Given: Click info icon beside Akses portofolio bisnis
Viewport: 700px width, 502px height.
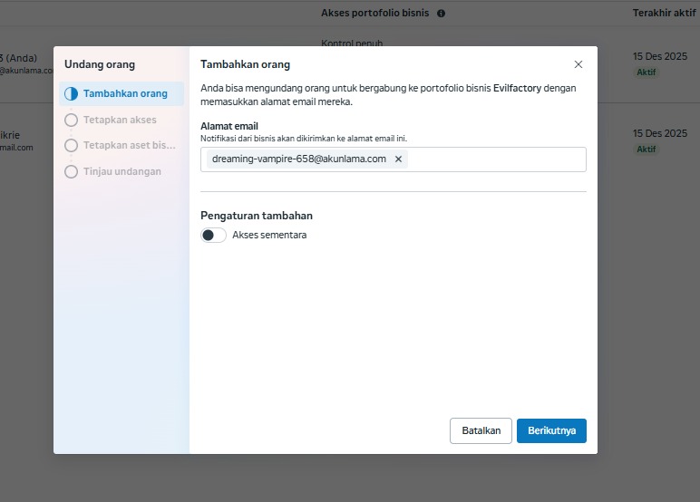Looking at the screenshot, I should [441, 14].
